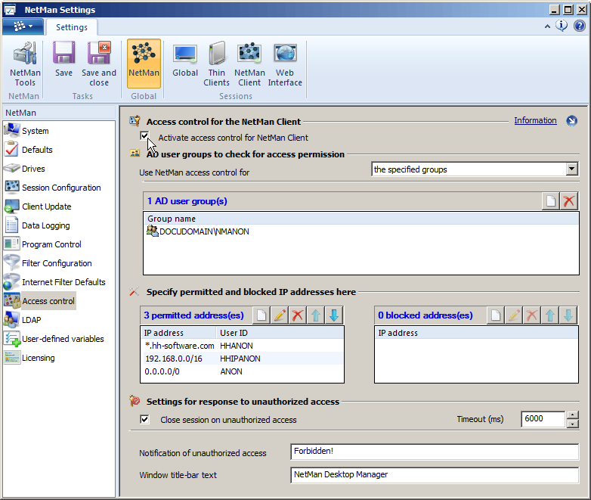Move permitted address up

pos(315,315)
